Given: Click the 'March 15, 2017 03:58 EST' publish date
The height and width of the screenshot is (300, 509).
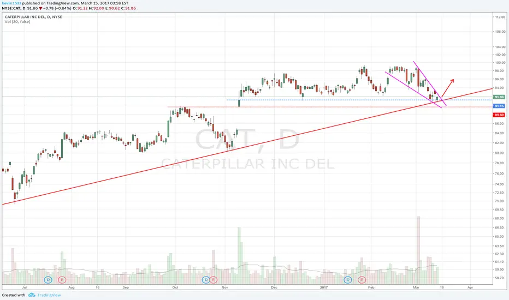Looking at the screenshot, I should point(104,3).
